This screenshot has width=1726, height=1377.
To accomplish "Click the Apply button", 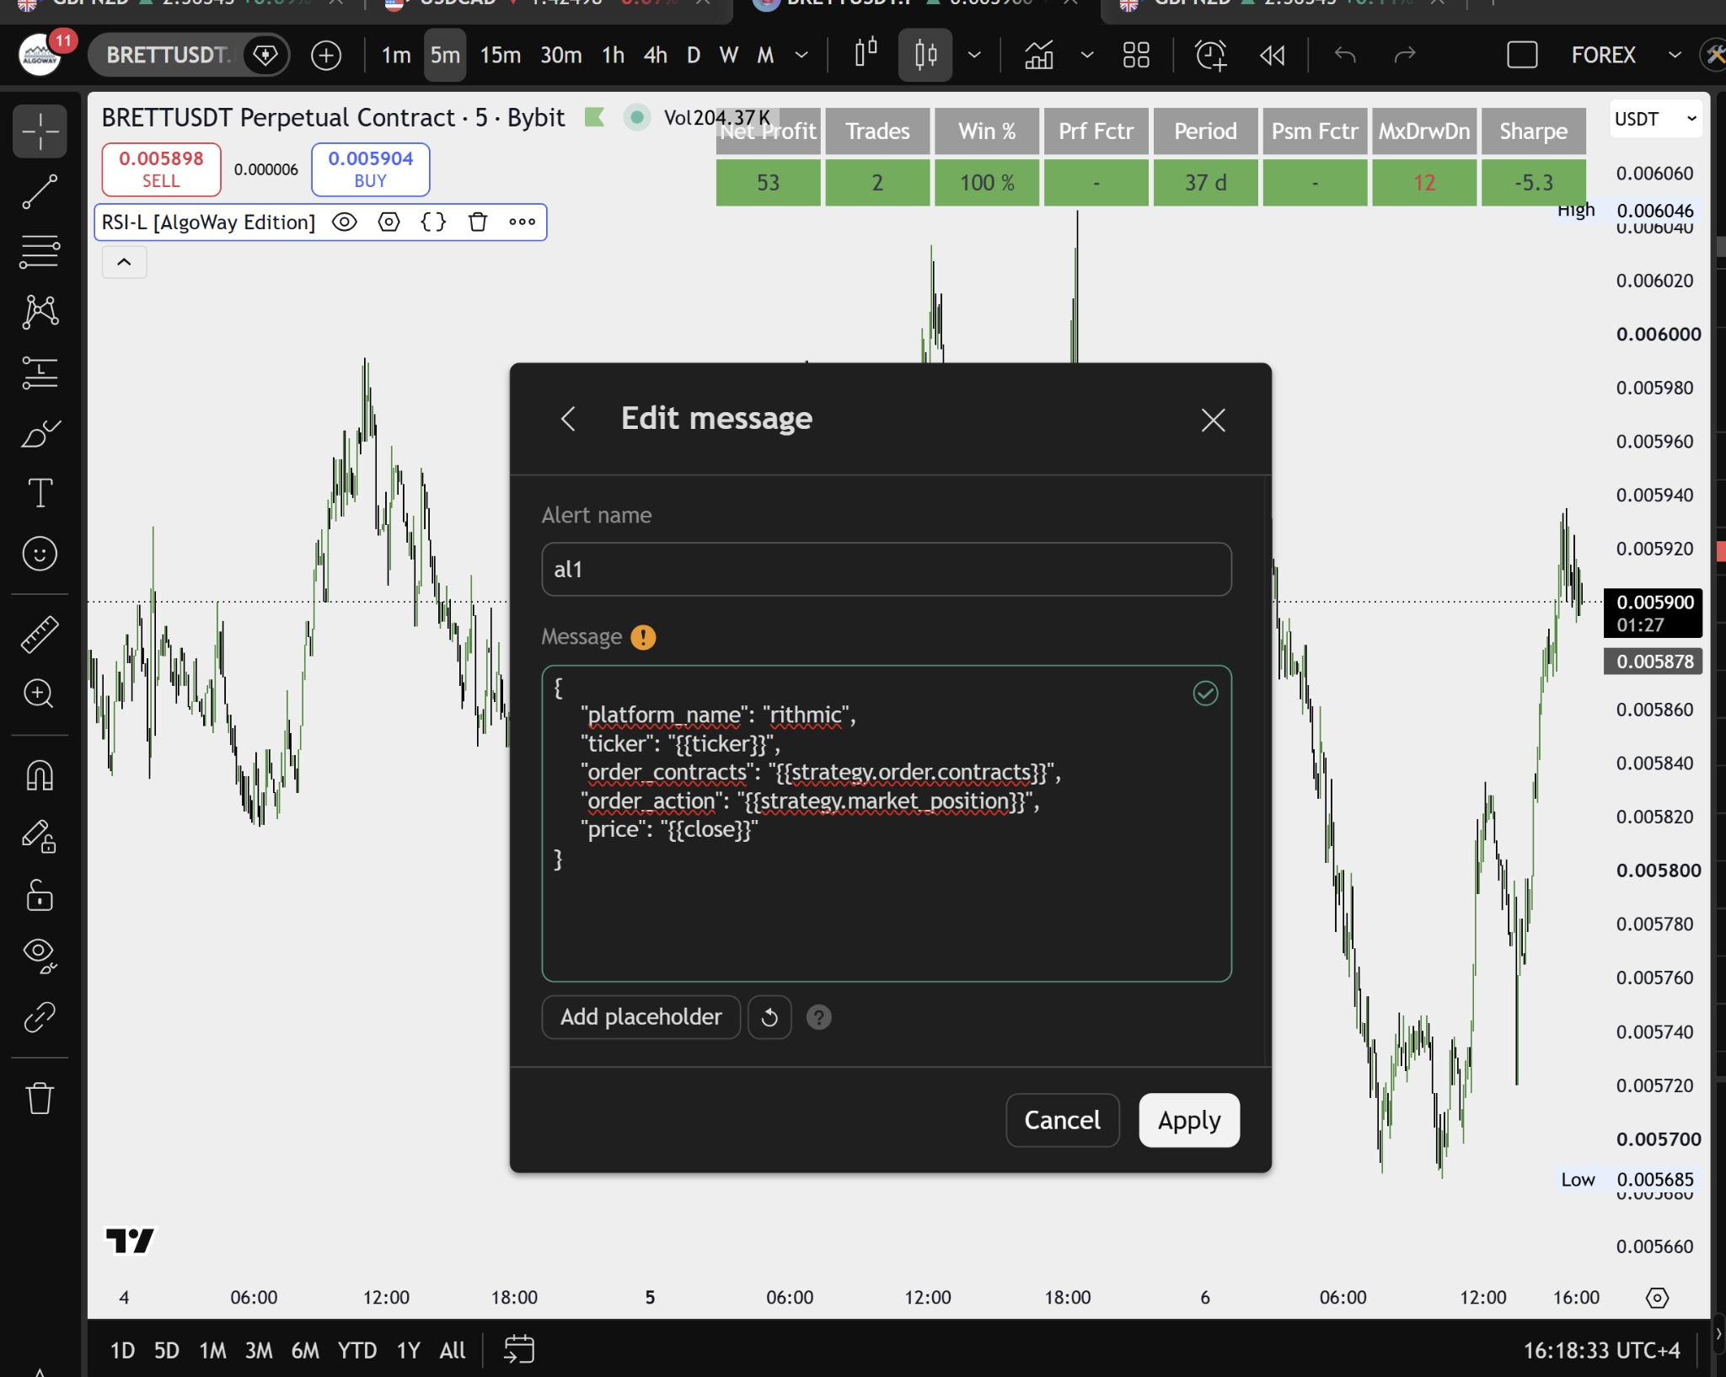I will [1189, 1120].
